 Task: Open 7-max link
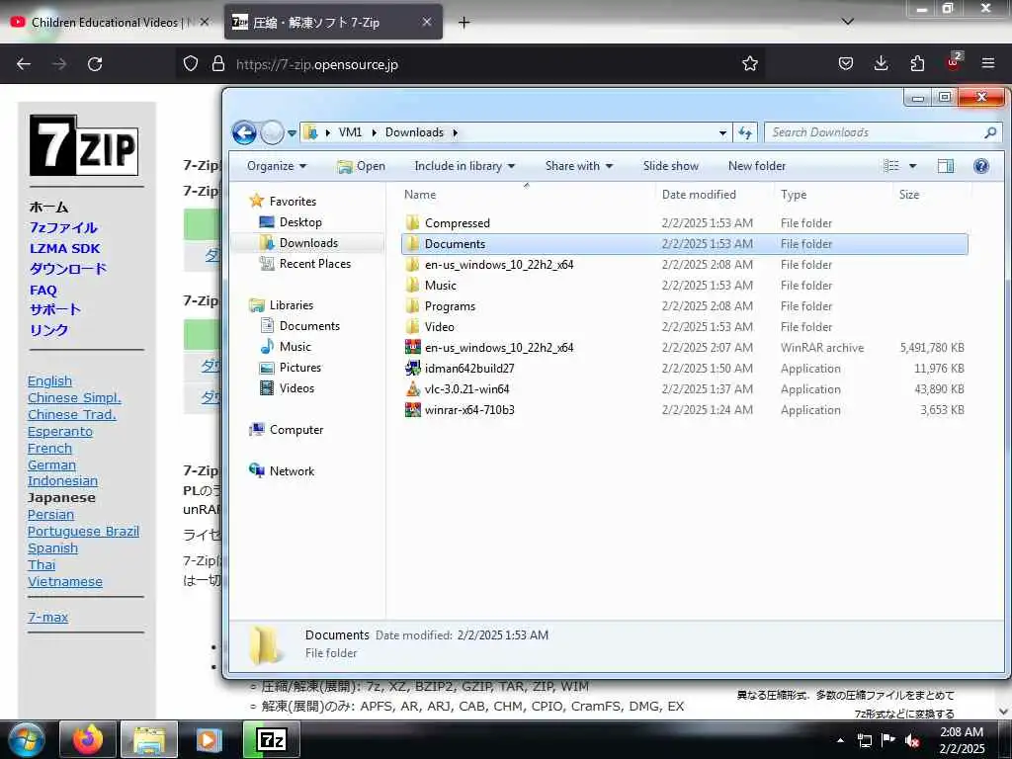point(47,617)
